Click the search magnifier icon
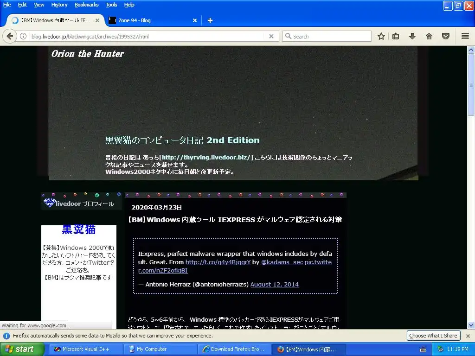The width and height of the screenshot is (475, 356). click(x=288, y=36)
